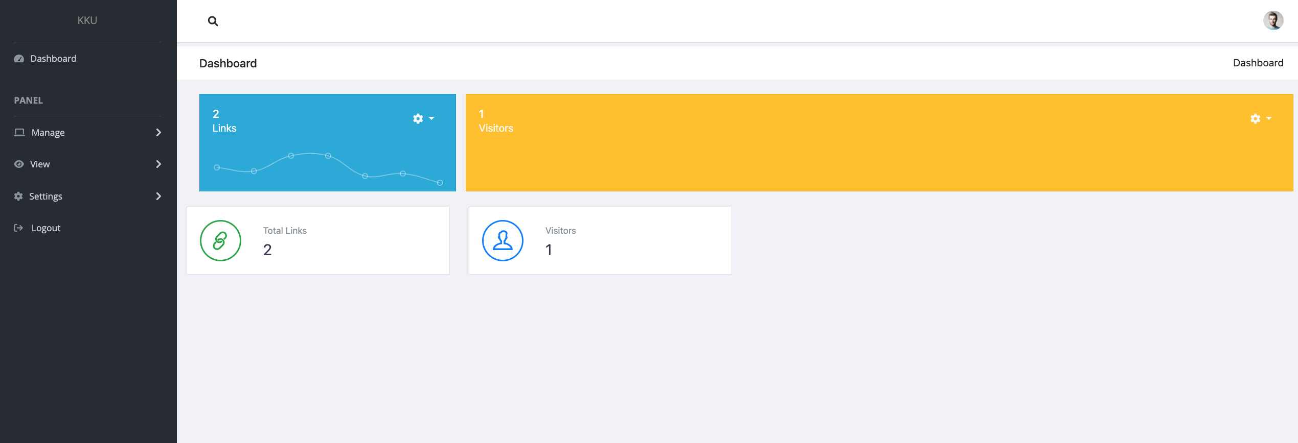Open the user avatar profile menu
The image size is (1298, 443).
pos(1272,21)
